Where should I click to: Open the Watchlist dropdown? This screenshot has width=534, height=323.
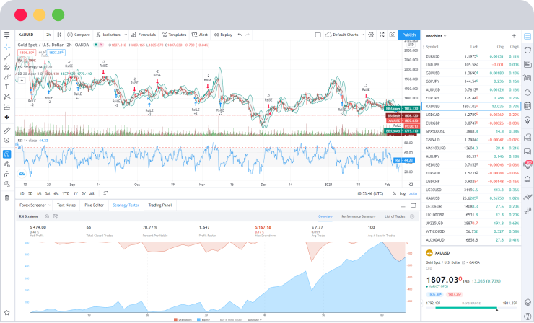point(435,35)
